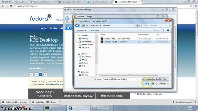The width and height of the screenshot is (198, 111).
Task: Click the New folder button
Action: point(95,30)
